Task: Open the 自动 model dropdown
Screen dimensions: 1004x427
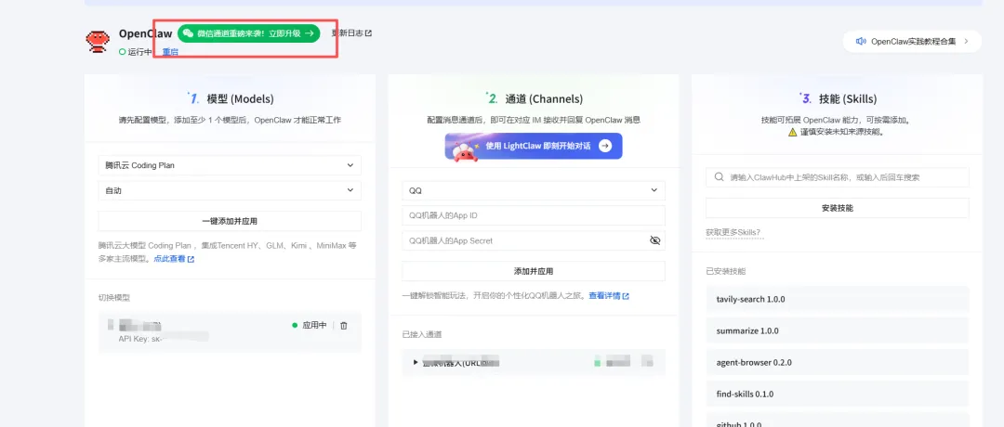Action: 230,190
